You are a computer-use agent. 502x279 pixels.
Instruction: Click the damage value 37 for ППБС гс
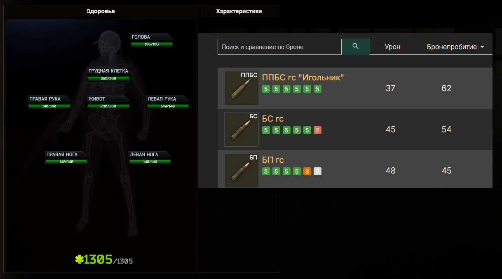(x=390, y=88)
